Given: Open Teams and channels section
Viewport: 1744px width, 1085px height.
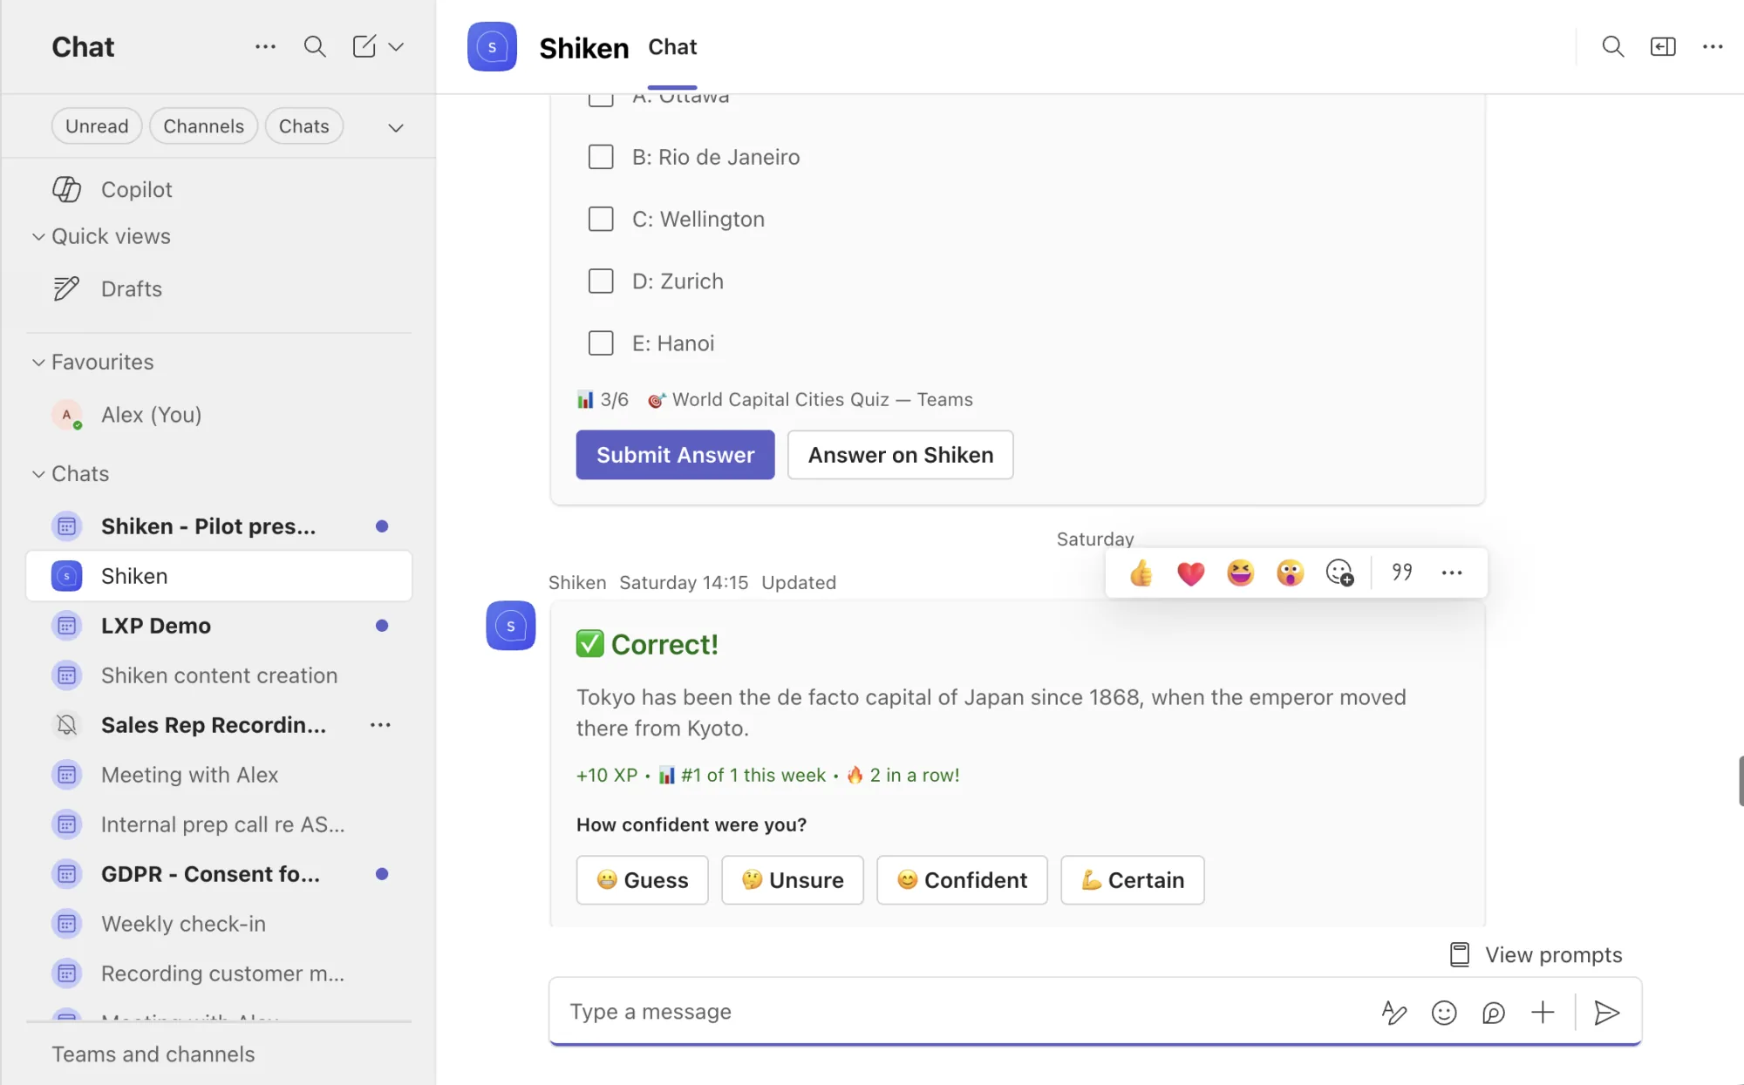Looking at the screenshot, I should pos(153,1054).
